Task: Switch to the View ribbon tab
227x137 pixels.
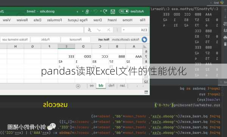Action: tap(7, 20)
